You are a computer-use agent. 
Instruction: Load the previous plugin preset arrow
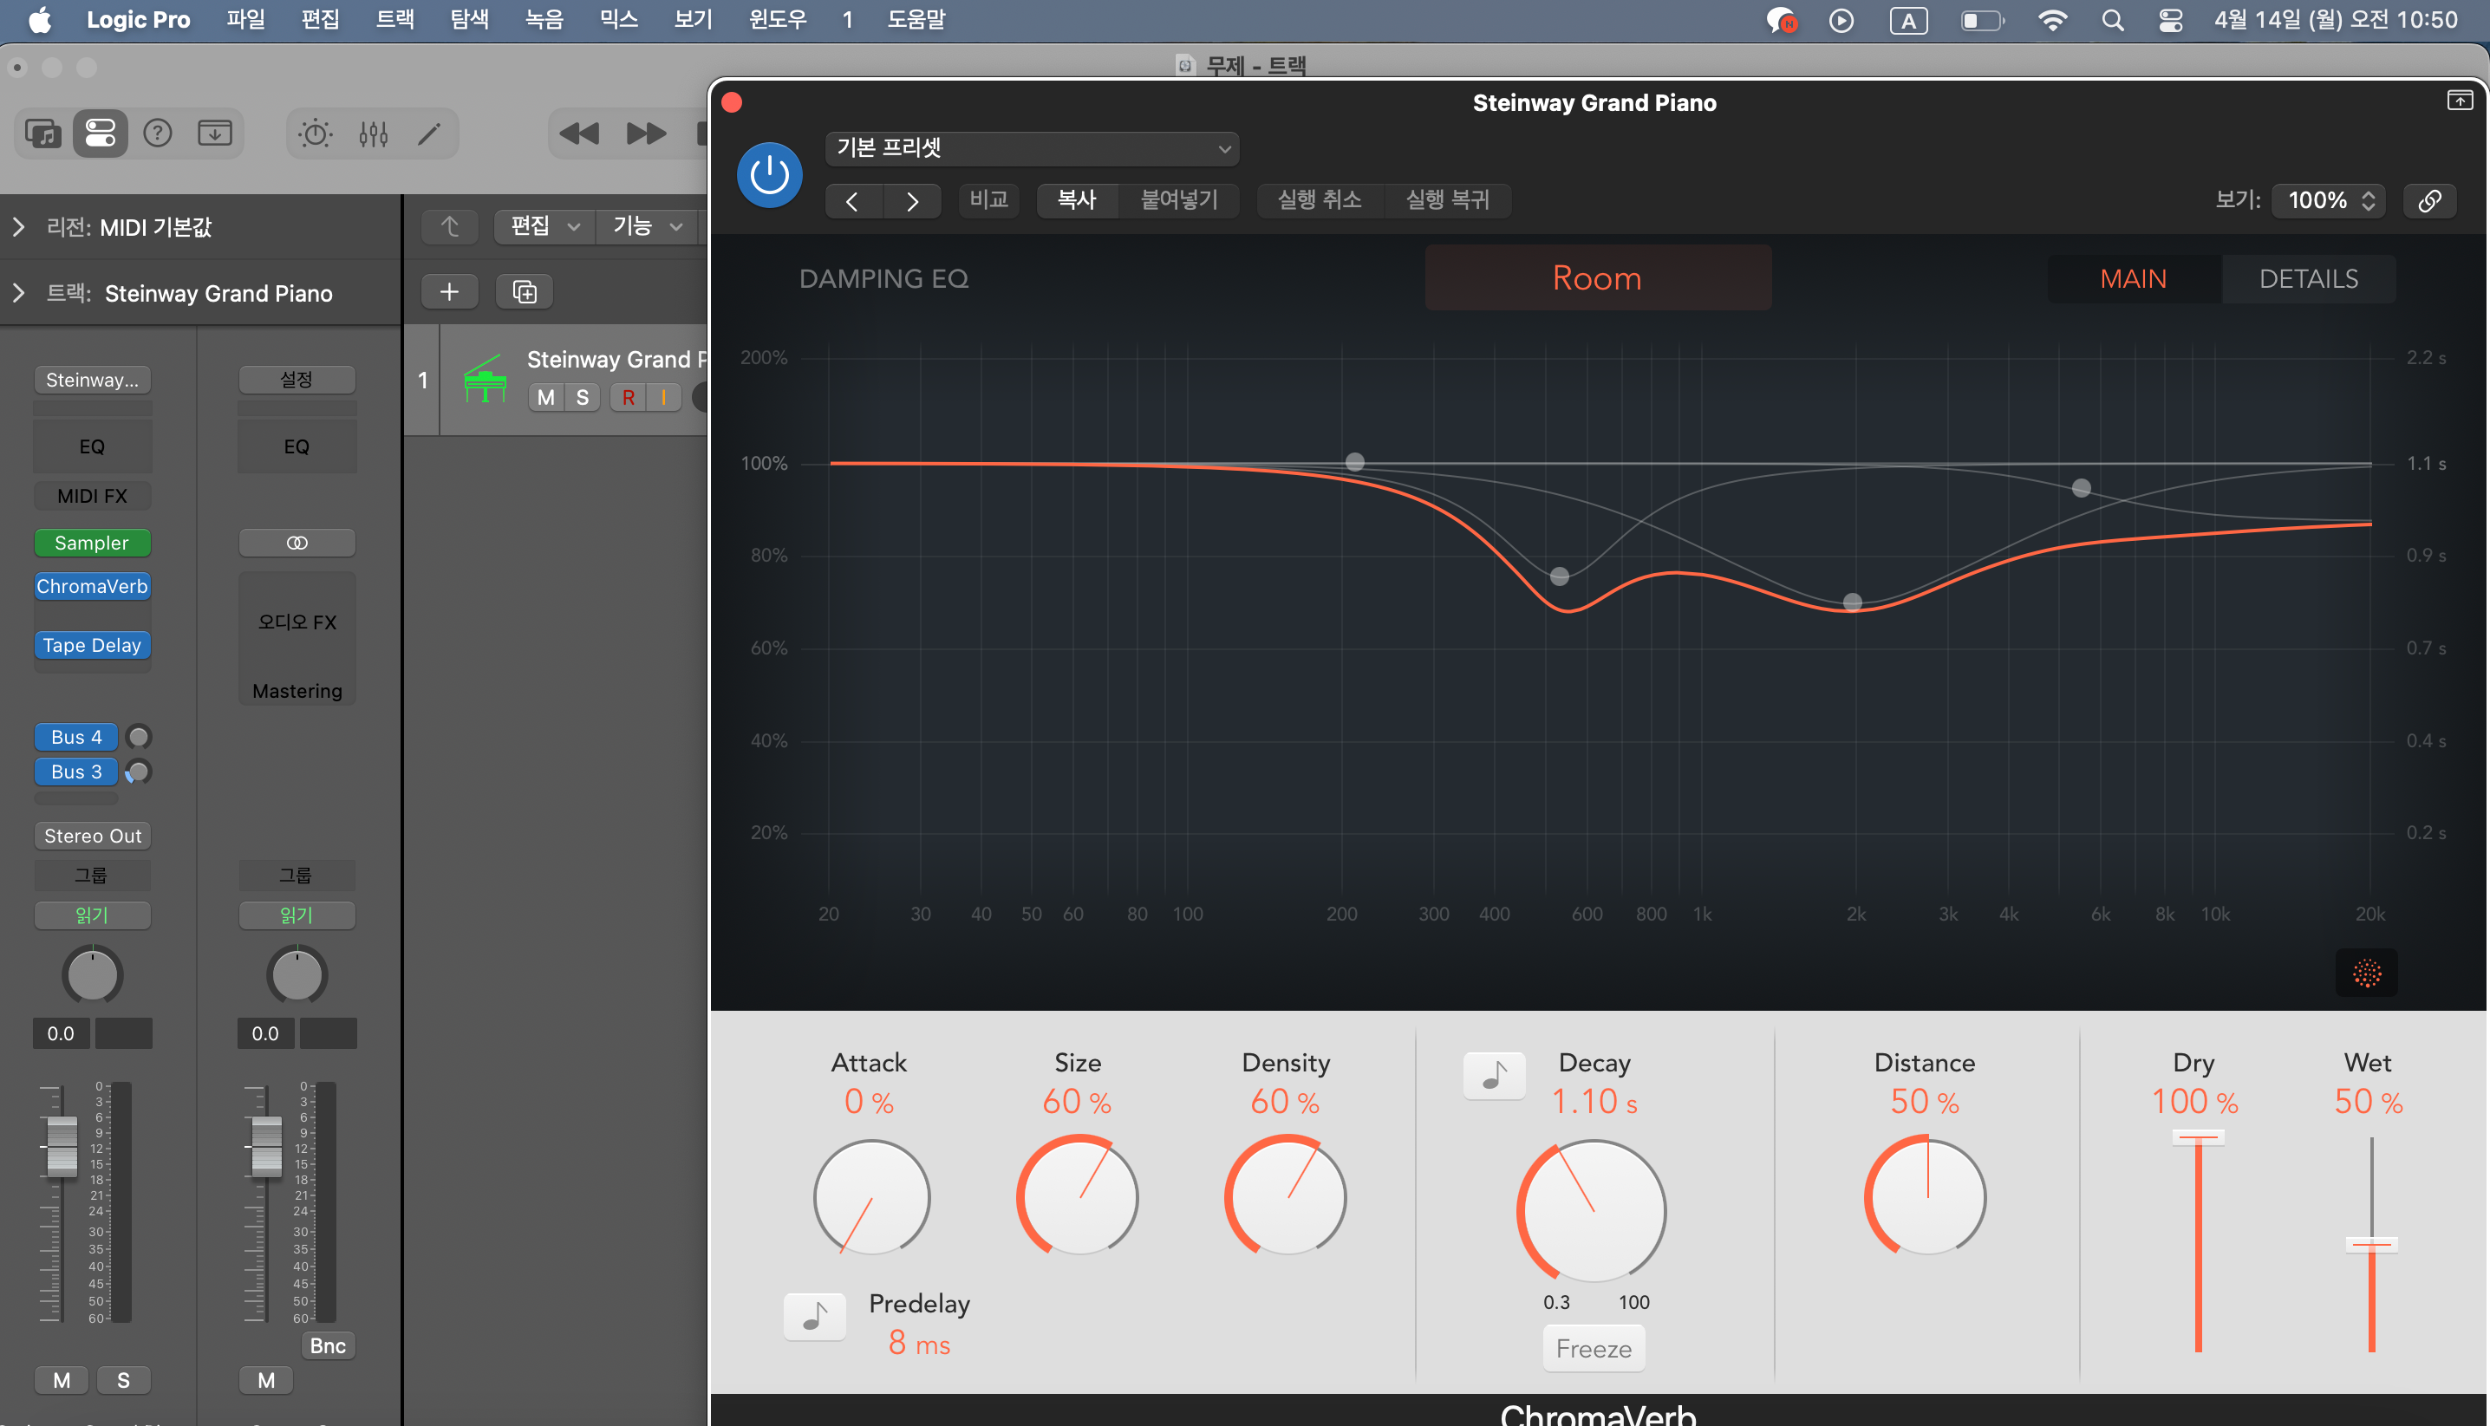[x=852, y=201]
